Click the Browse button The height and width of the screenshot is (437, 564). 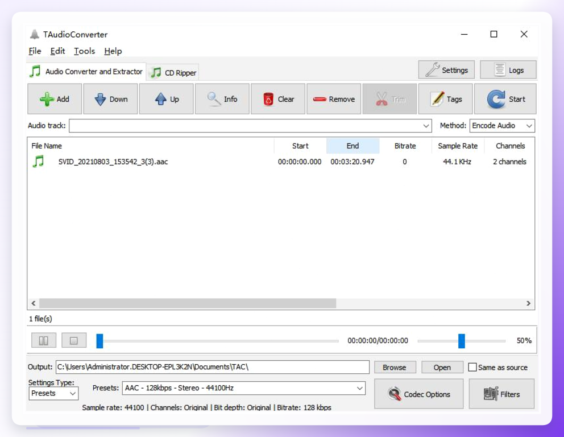[395, 367]
